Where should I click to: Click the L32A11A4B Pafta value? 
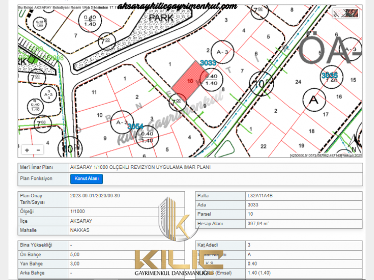[x=260, y=196]
